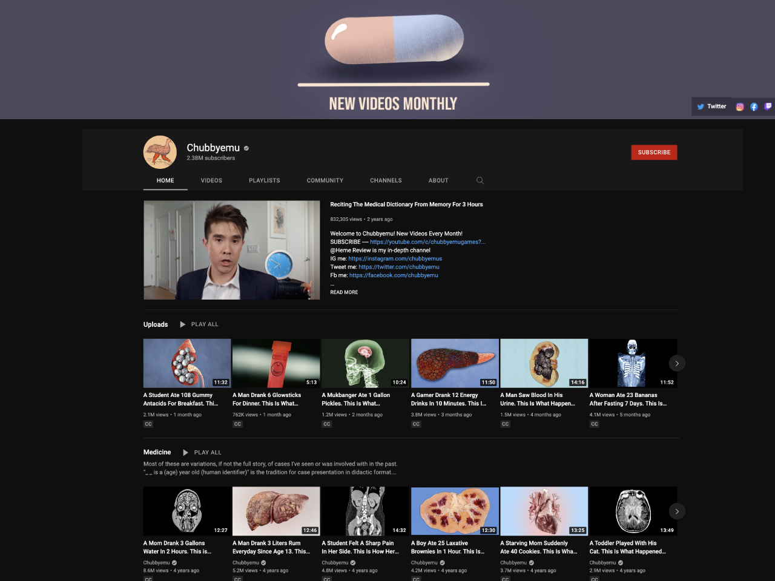Open the Community tab

tap(325, 180)
